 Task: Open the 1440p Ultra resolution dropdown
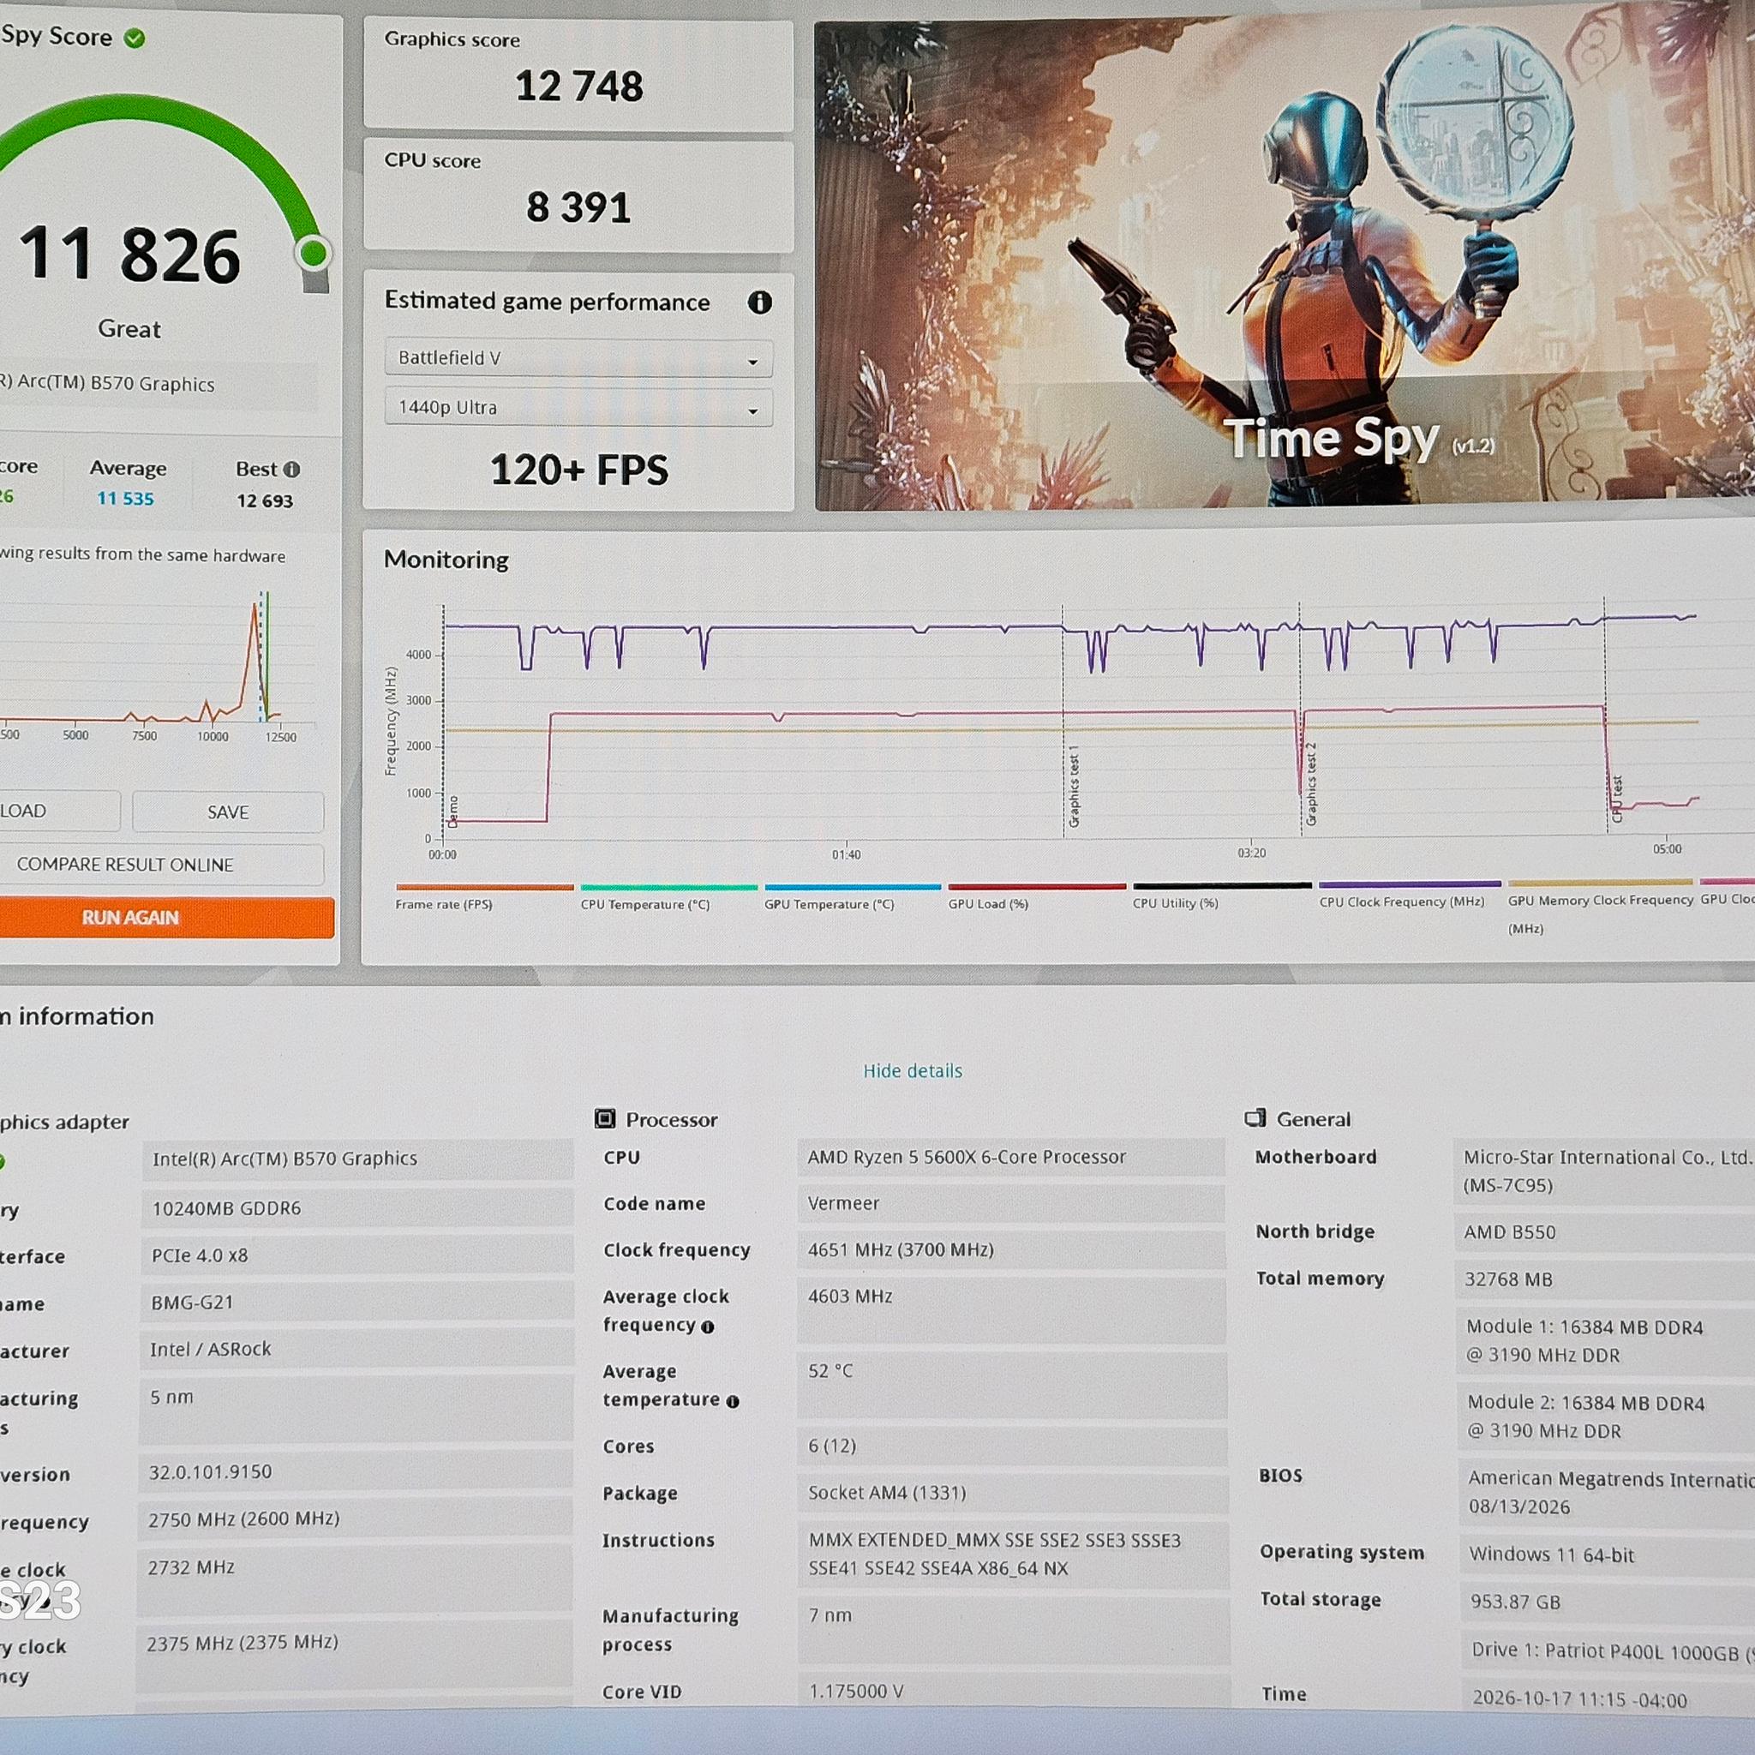pos(578,408)
